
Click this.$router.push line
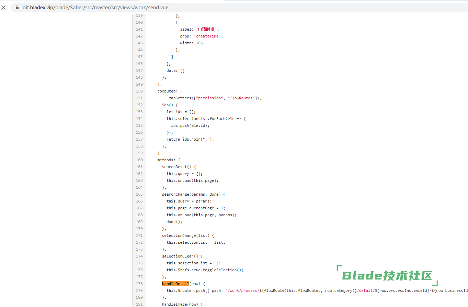(x=317, y=290)
